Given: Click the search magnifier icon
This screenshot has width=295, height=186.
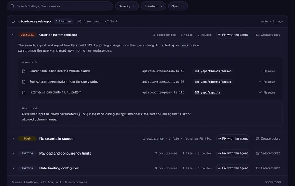Looking at the screenshot, I should click(x=12, y=6).
